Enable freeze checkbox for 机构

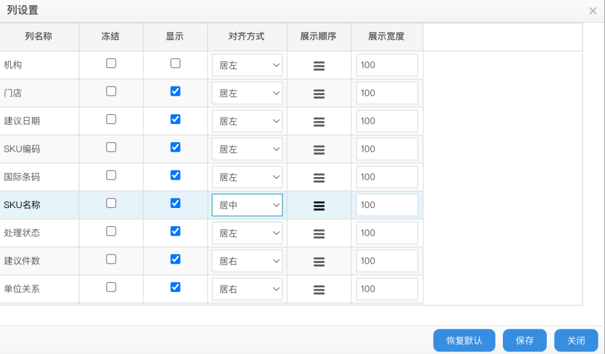tap(111, 63)
